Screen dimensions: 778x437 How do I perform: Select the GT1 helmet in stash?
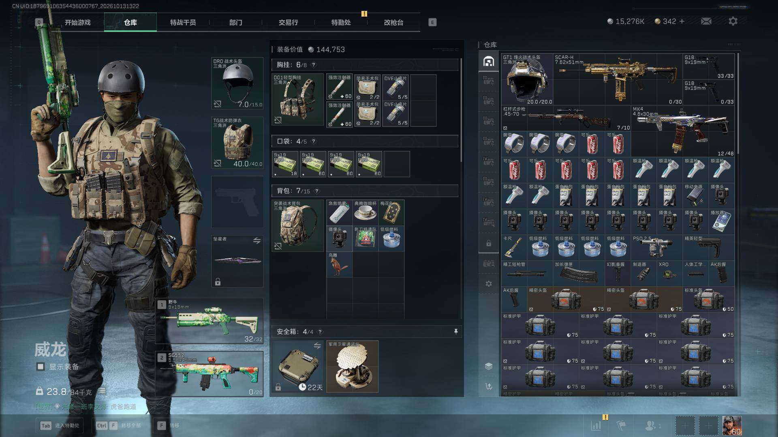pyautogui.click(x=527, y=79)
